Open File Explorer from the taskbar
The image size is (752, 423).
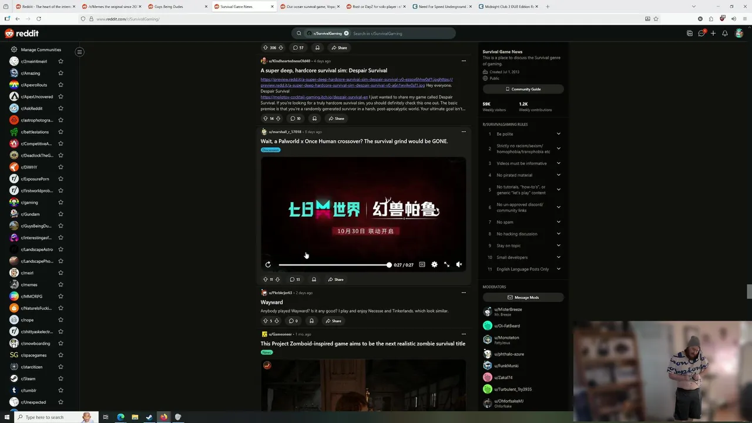pyautogui.click(x=135, y=417)
